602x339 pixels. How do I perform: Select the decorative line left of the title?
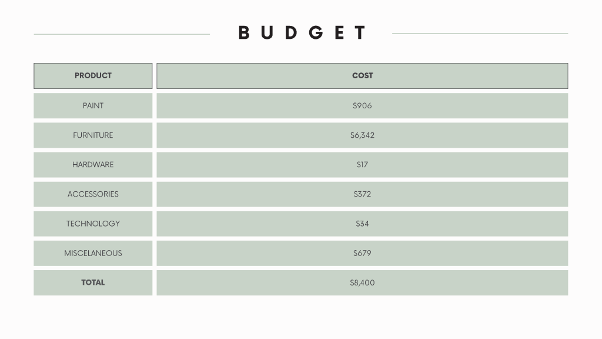tap(122, 34)
